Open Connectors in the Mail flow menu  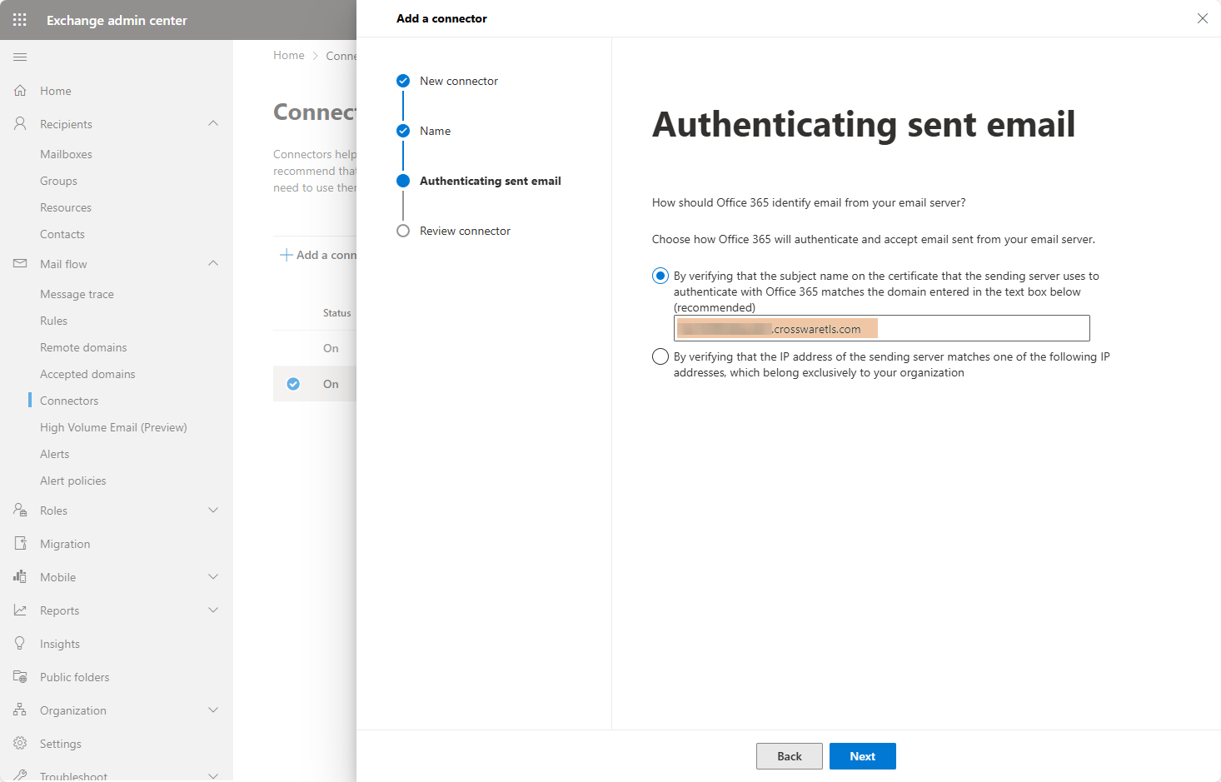point(69,401)
